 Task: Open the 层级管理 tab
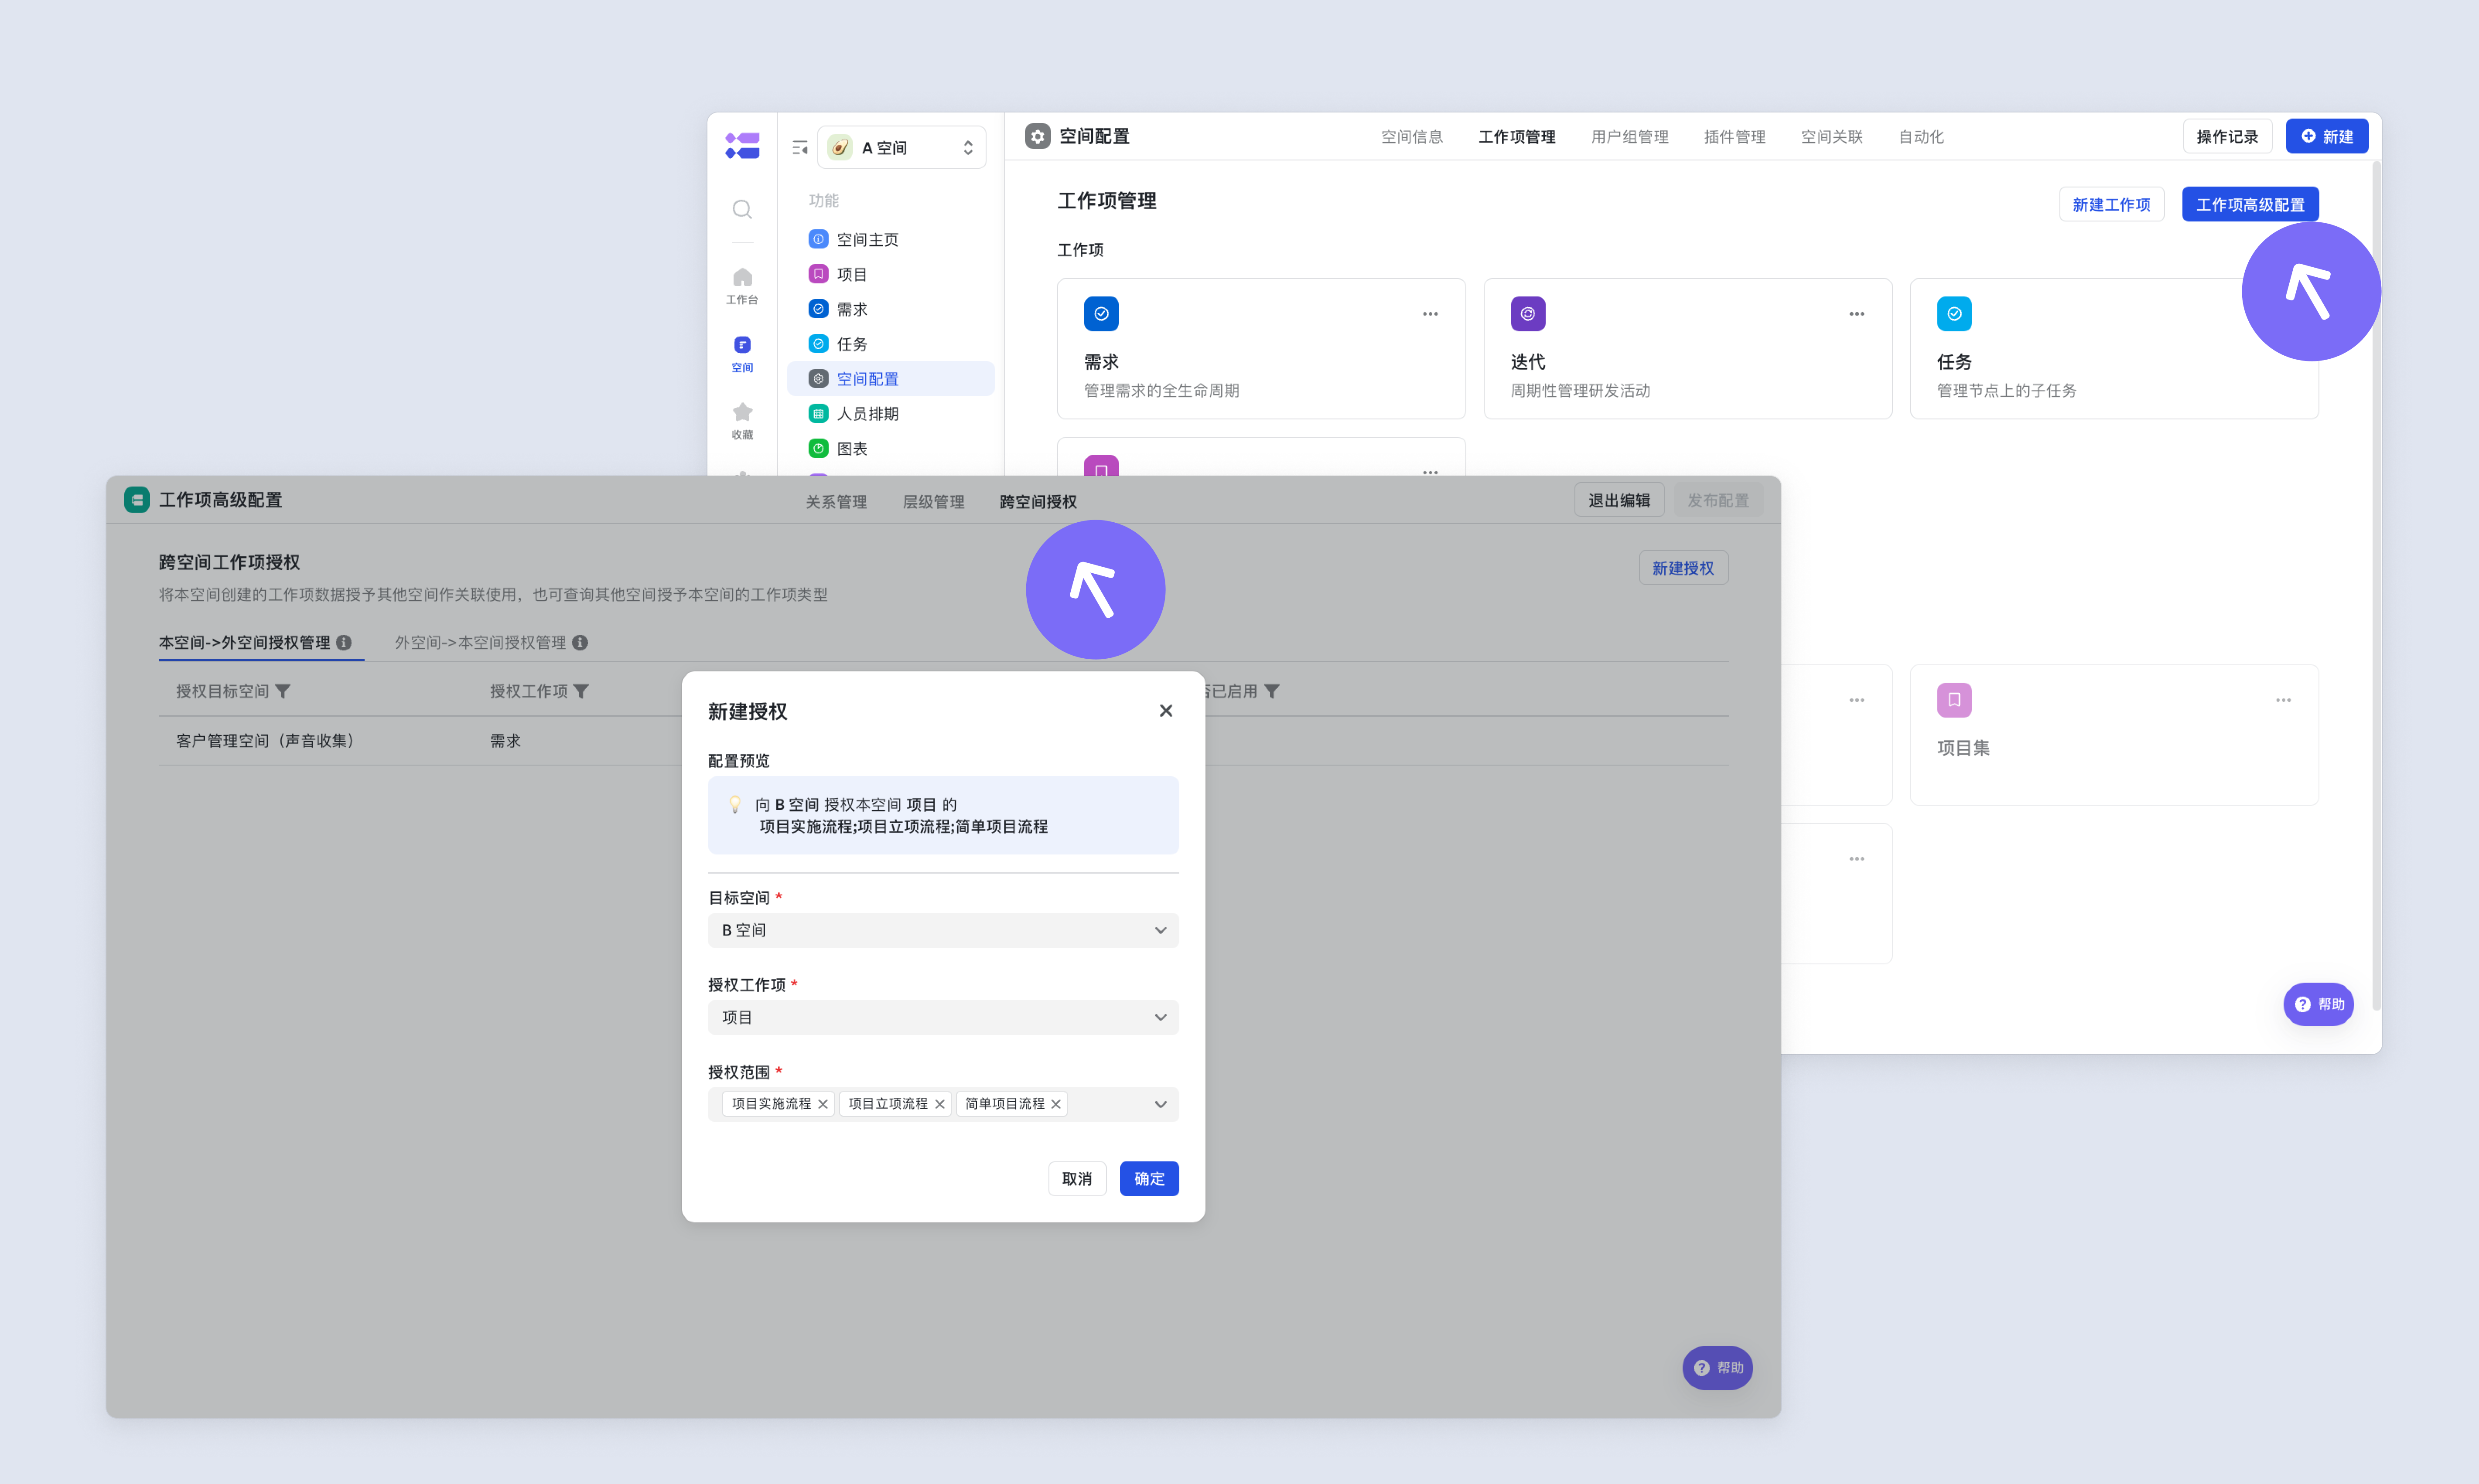(933, 502)
